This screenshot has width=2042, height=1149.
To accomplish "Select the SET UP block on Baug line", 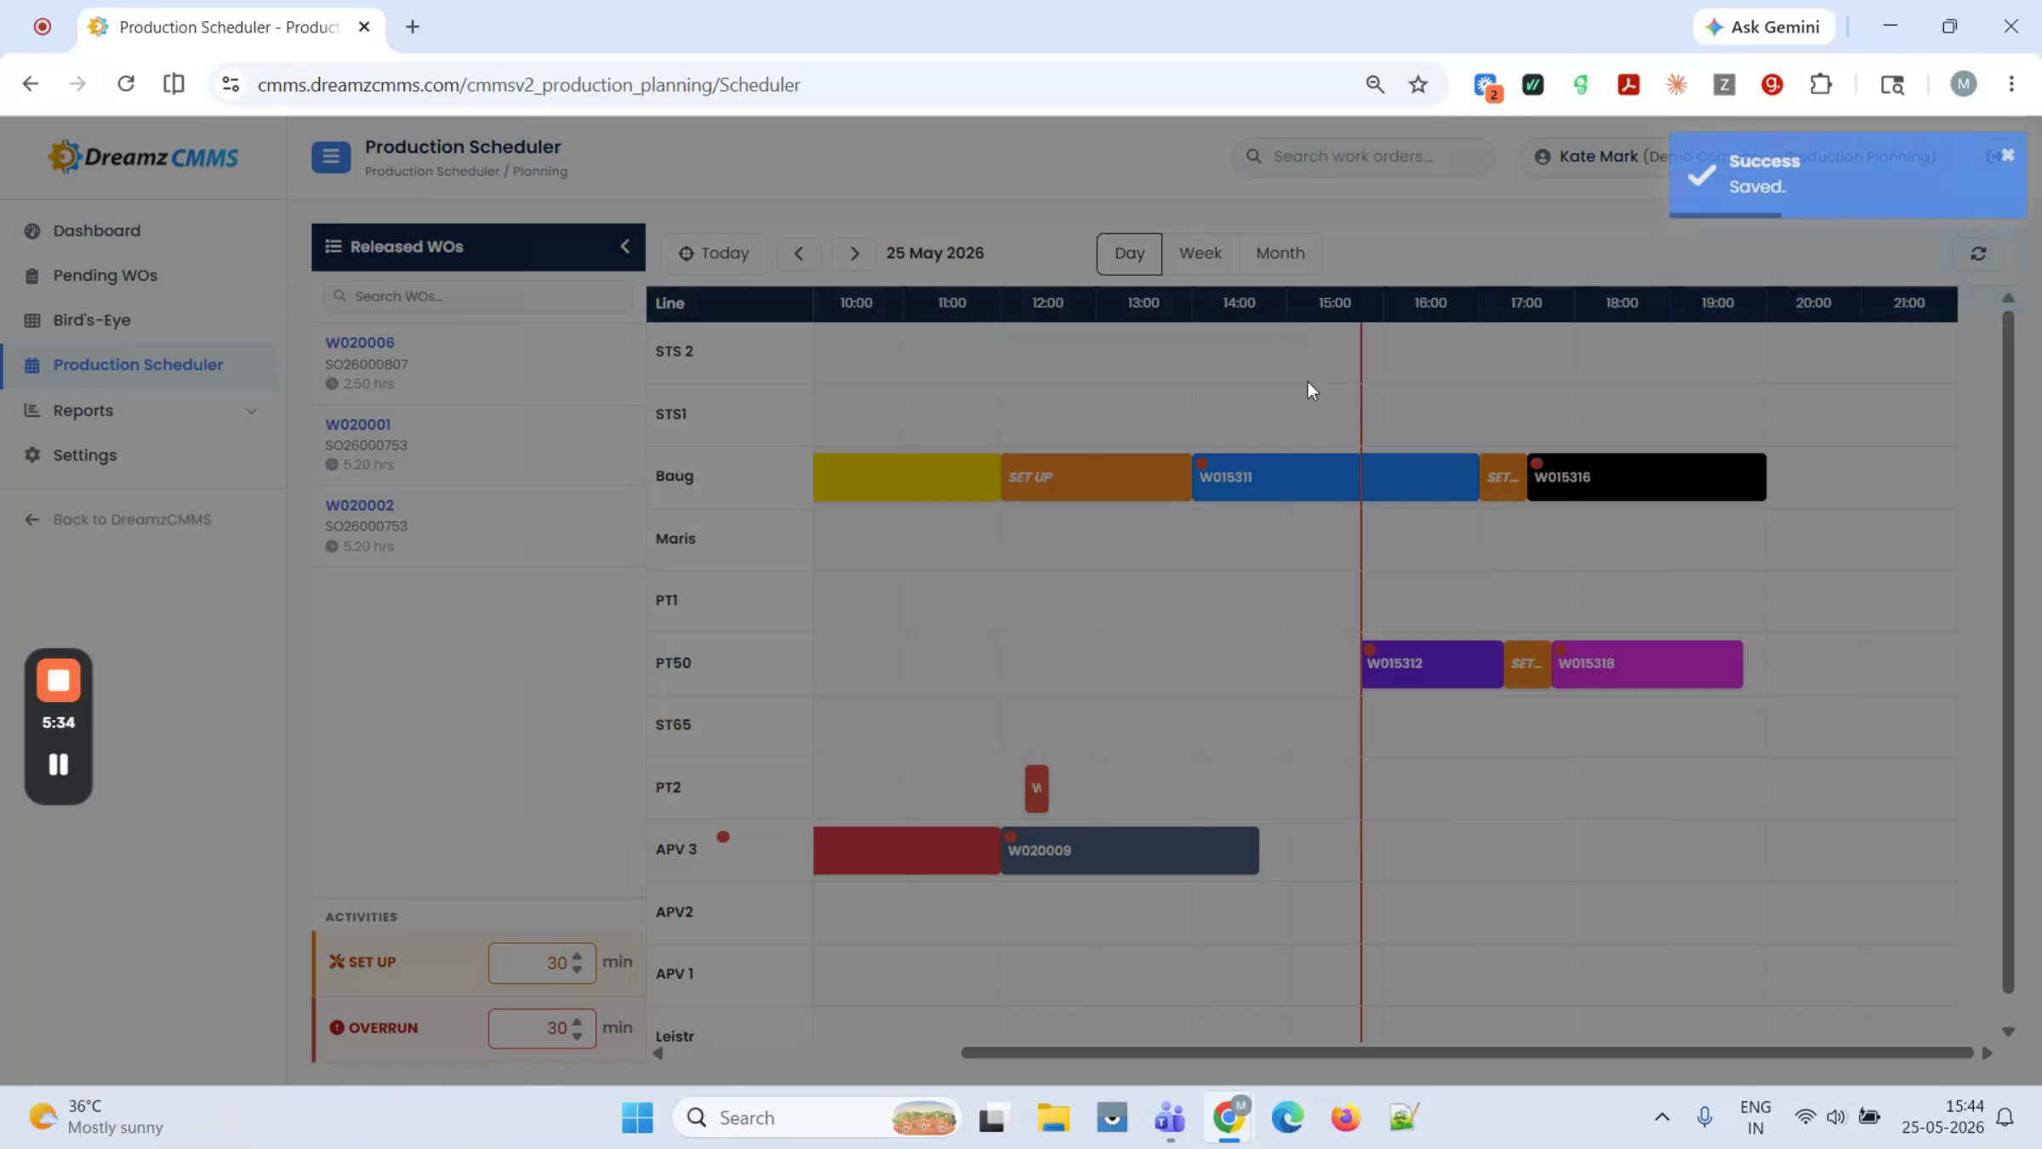I will 1096,477.
